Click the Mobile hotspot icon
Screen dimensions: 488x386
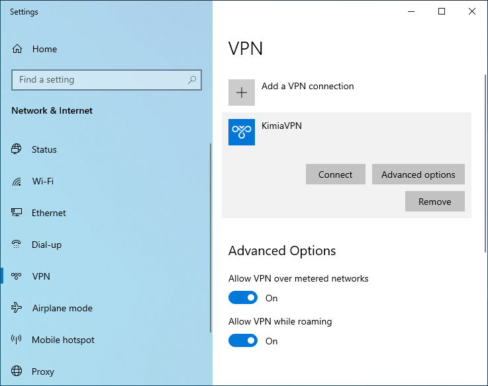point(17,340)
